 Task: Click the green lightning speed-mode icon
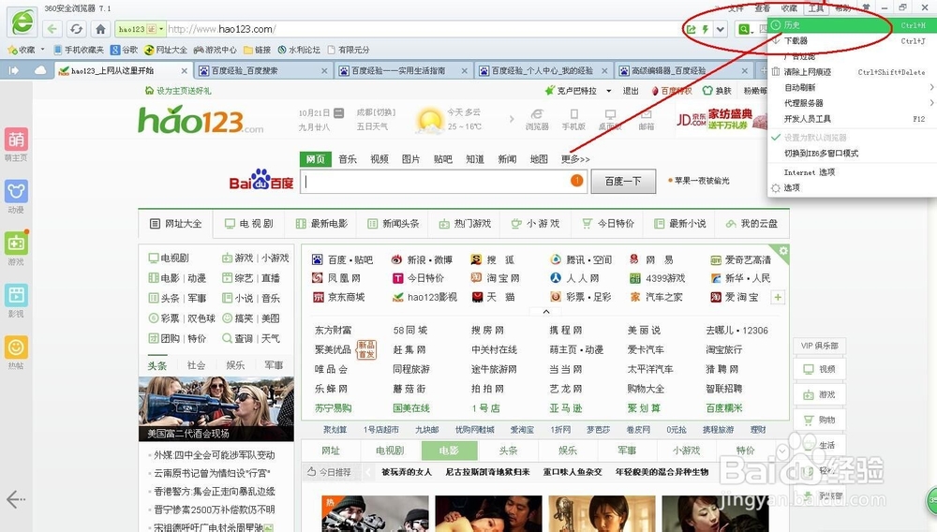[x=706, y=29]
